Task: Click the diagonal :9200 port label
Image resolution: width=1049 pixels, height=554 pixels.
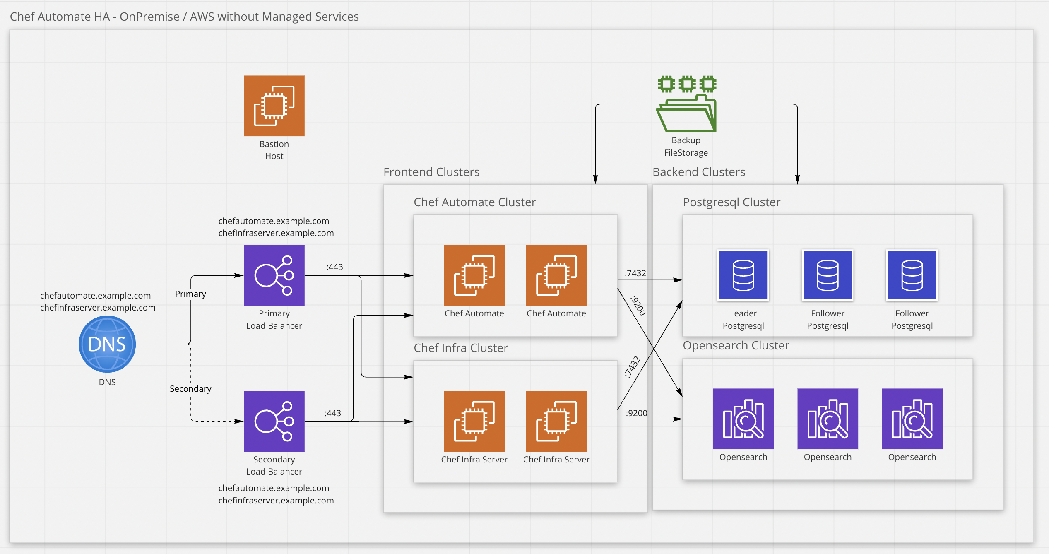Action: 638,306
